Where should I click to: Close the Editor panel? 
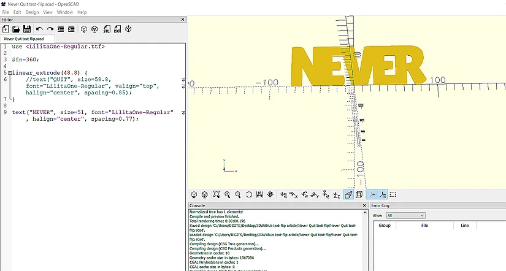183,20
